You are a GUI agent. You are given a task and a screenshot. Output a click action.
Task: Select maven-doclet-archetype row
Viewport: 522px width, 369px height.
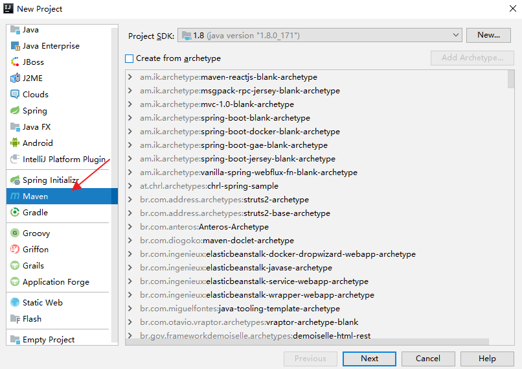tap(217, 241)
